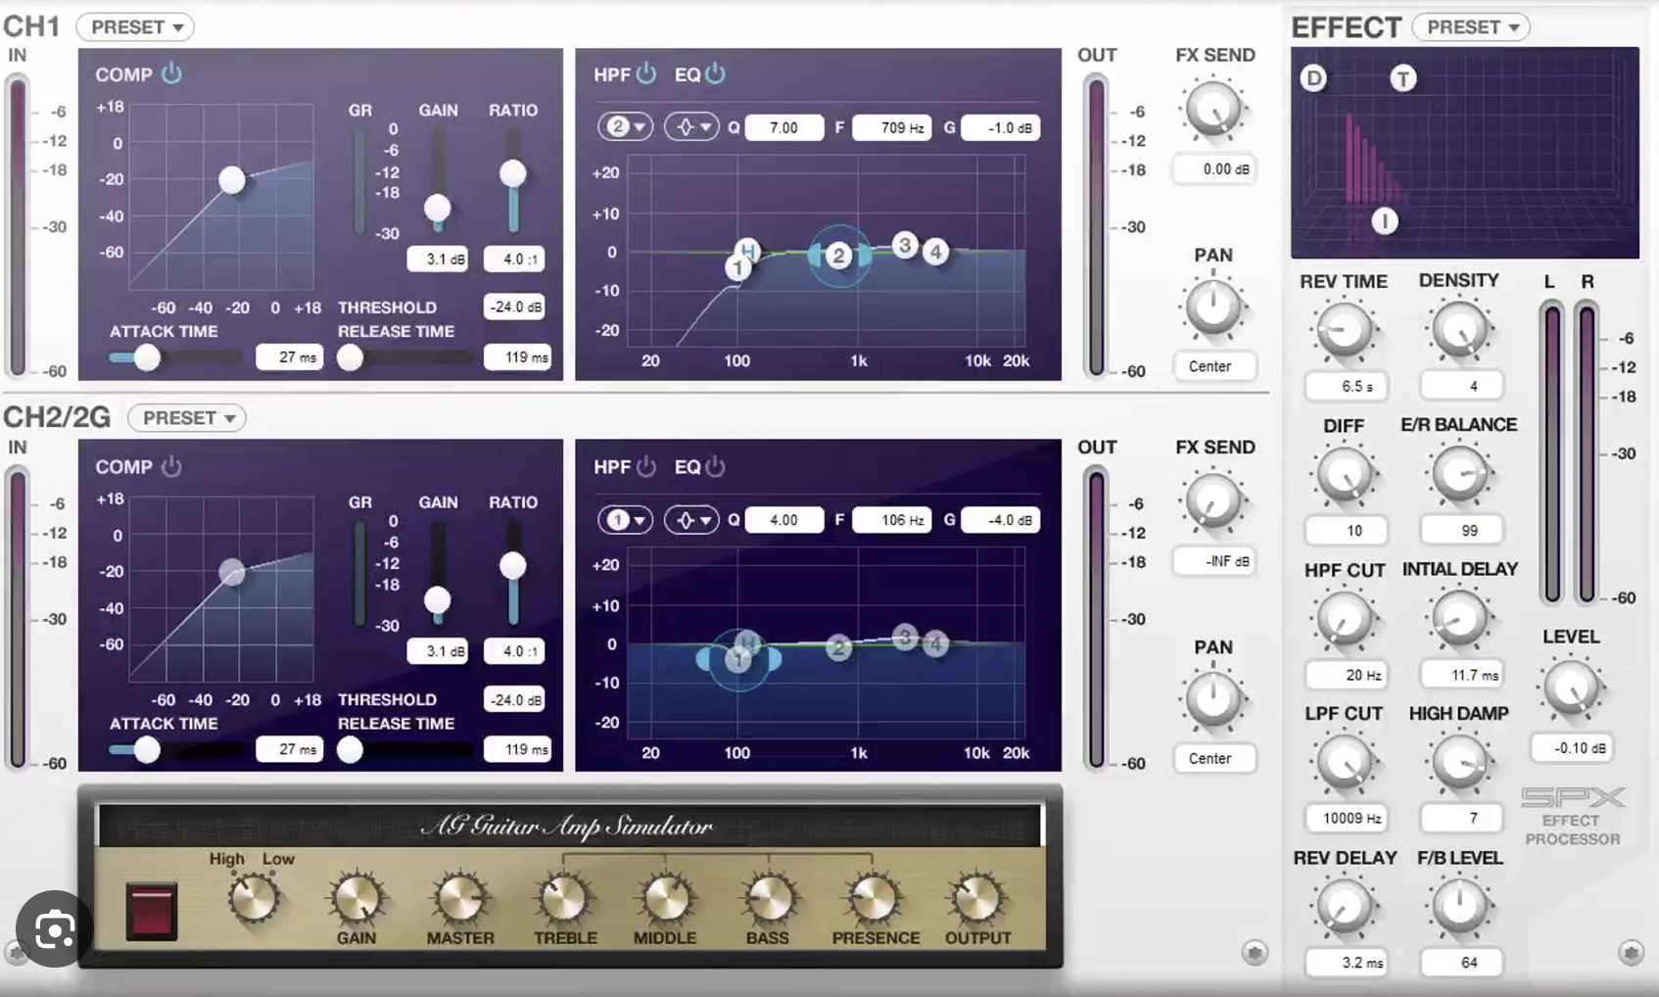Click the I handle in effect display

(x=1385, y=221)
